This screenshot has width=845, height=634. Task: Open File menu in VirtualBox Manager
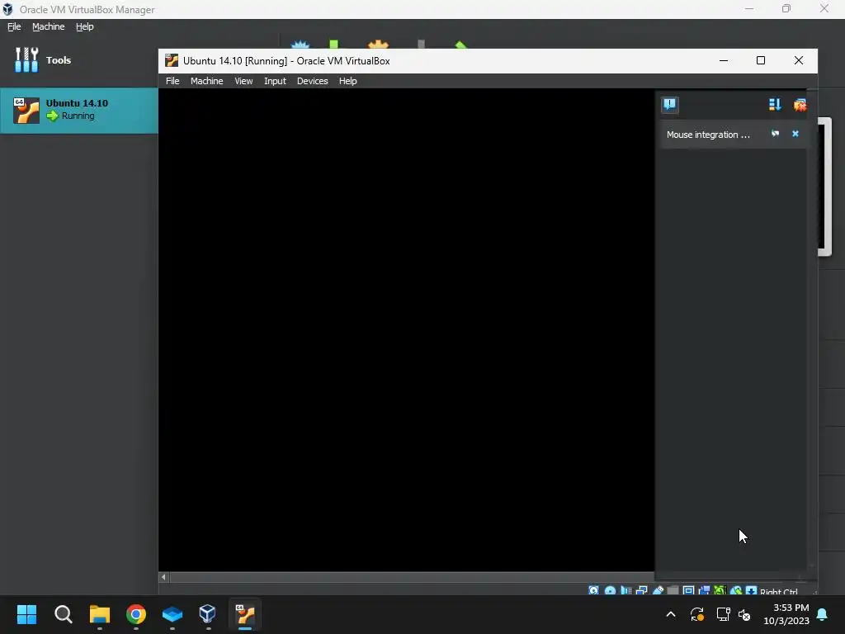14,26
